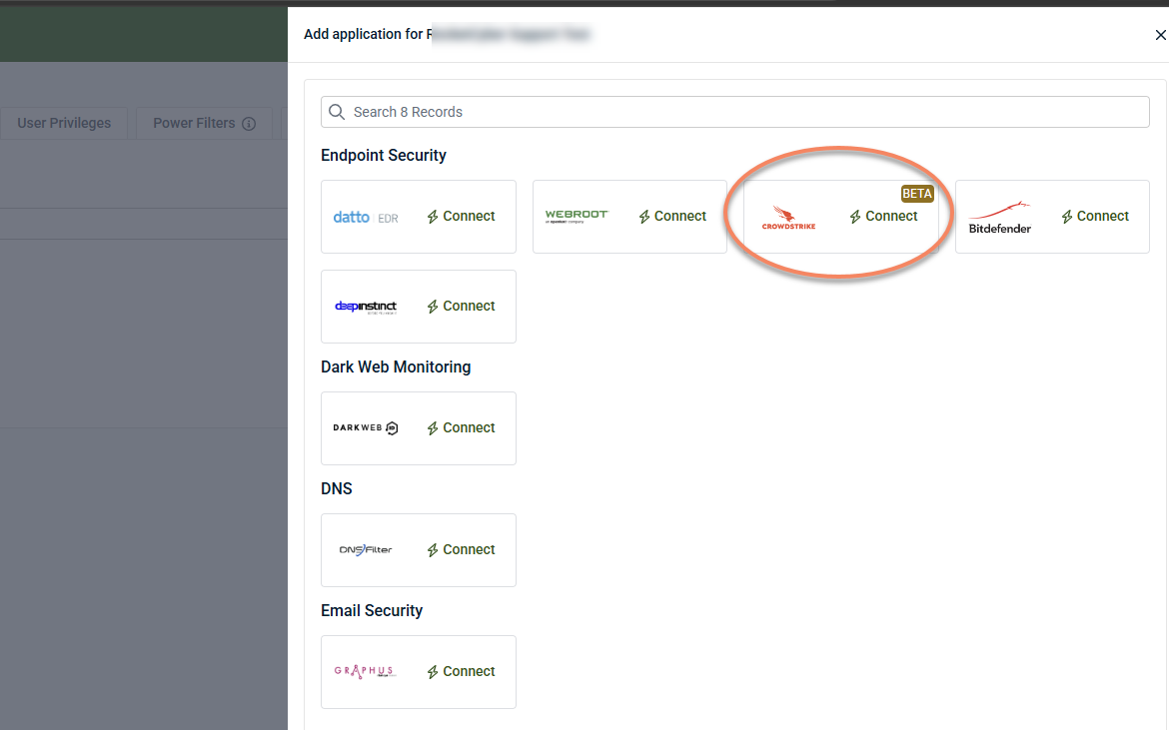The height and width of the screenshot is (730, 1169).
Task: Click the Add application for title
Action: pos(363,34)
